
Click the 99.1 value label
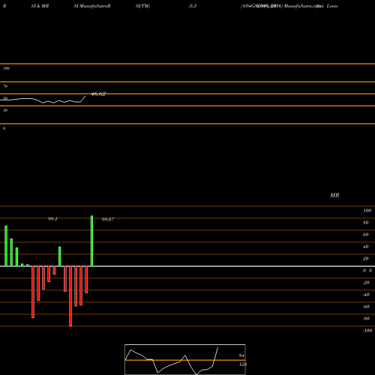coord(52,219)
